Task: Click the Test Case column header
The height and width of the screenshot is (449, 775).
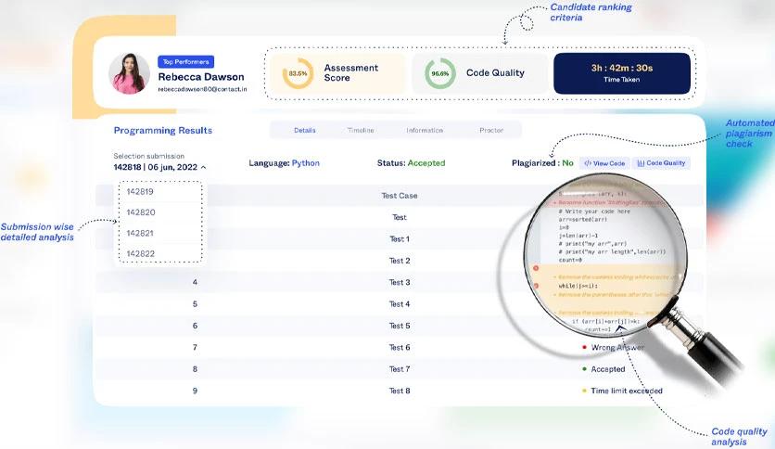Action: click(x=400, y=196)
